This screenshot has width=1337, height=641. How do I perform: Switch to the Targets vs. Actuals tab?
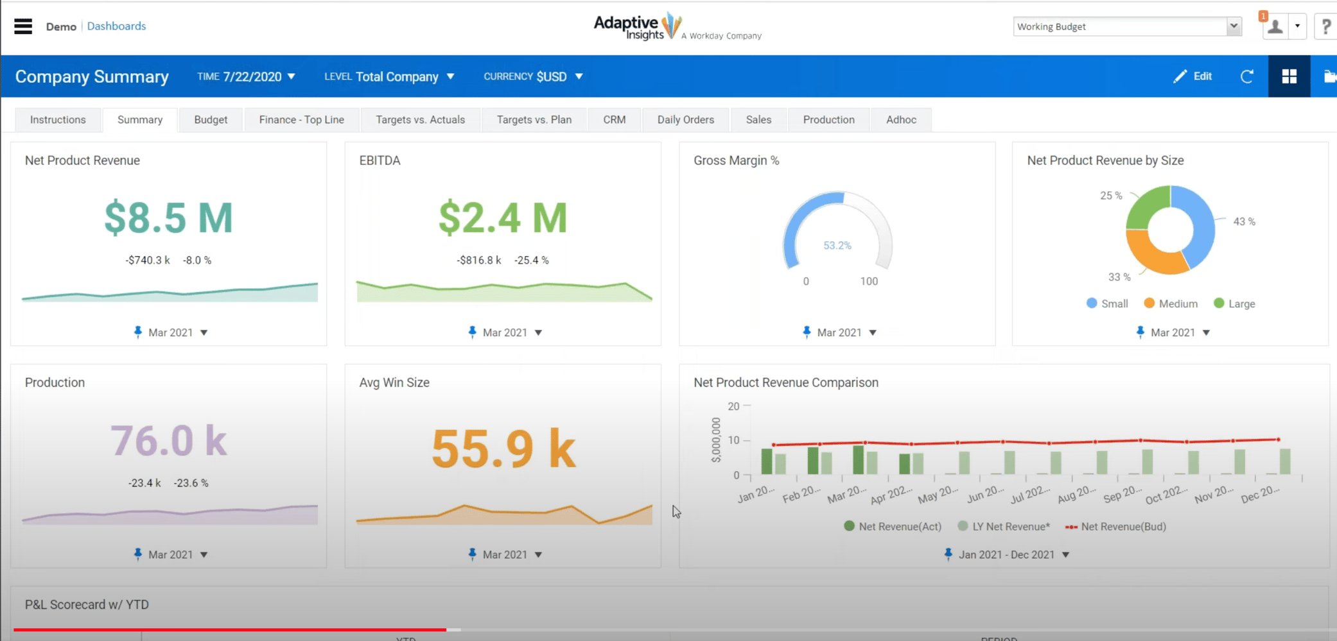click(421, 119)
